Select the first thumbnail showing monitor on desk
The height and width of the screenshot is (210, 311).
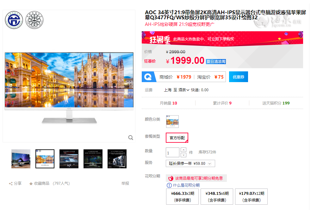coord(21,159)
